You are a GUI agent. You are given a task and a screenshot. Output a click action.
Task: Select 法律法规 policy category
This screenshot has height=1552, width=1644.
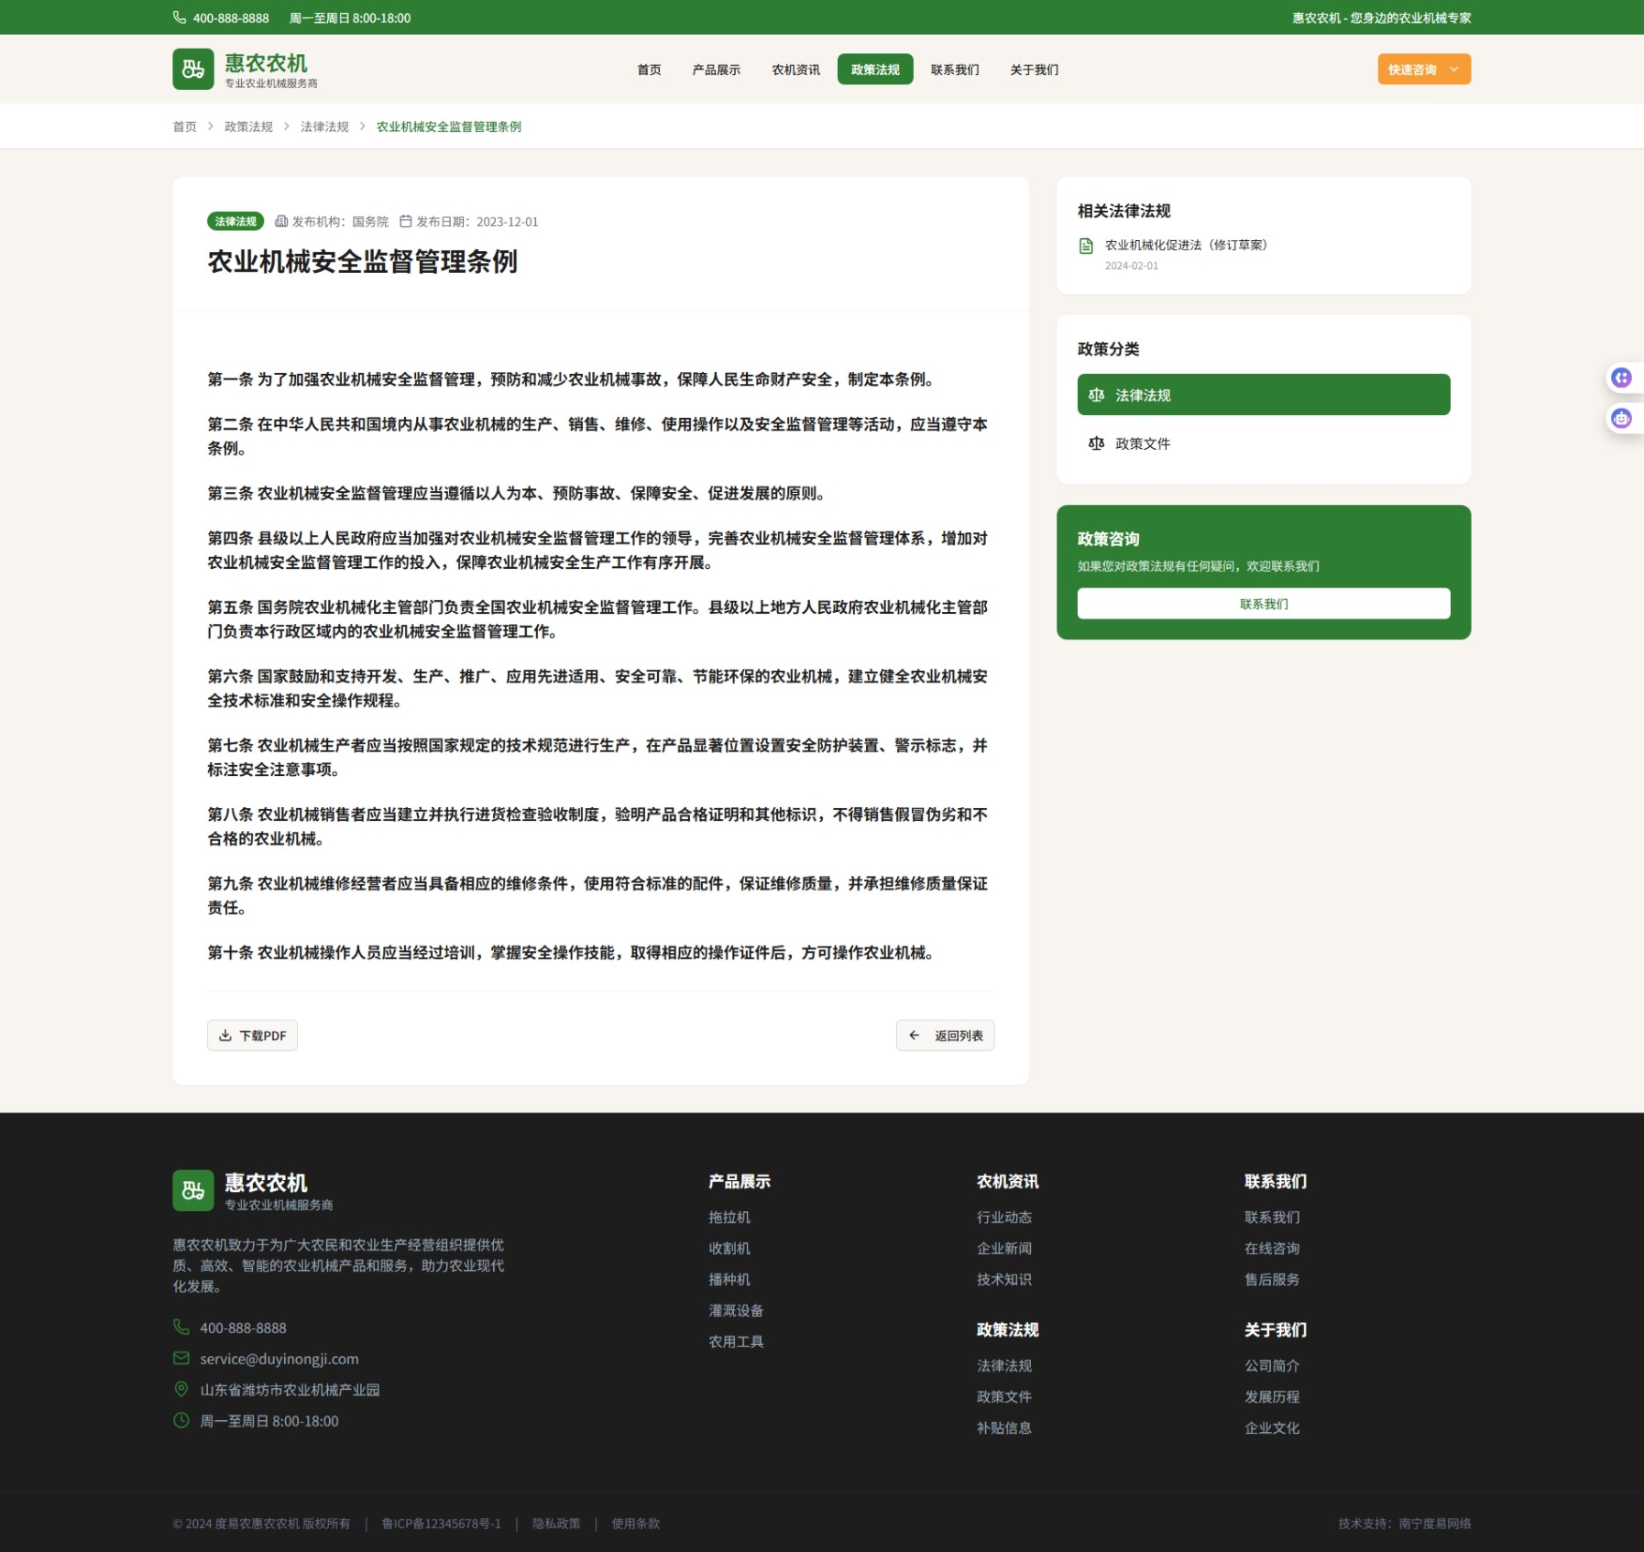pyautogui.click(x=1263, y=395)
